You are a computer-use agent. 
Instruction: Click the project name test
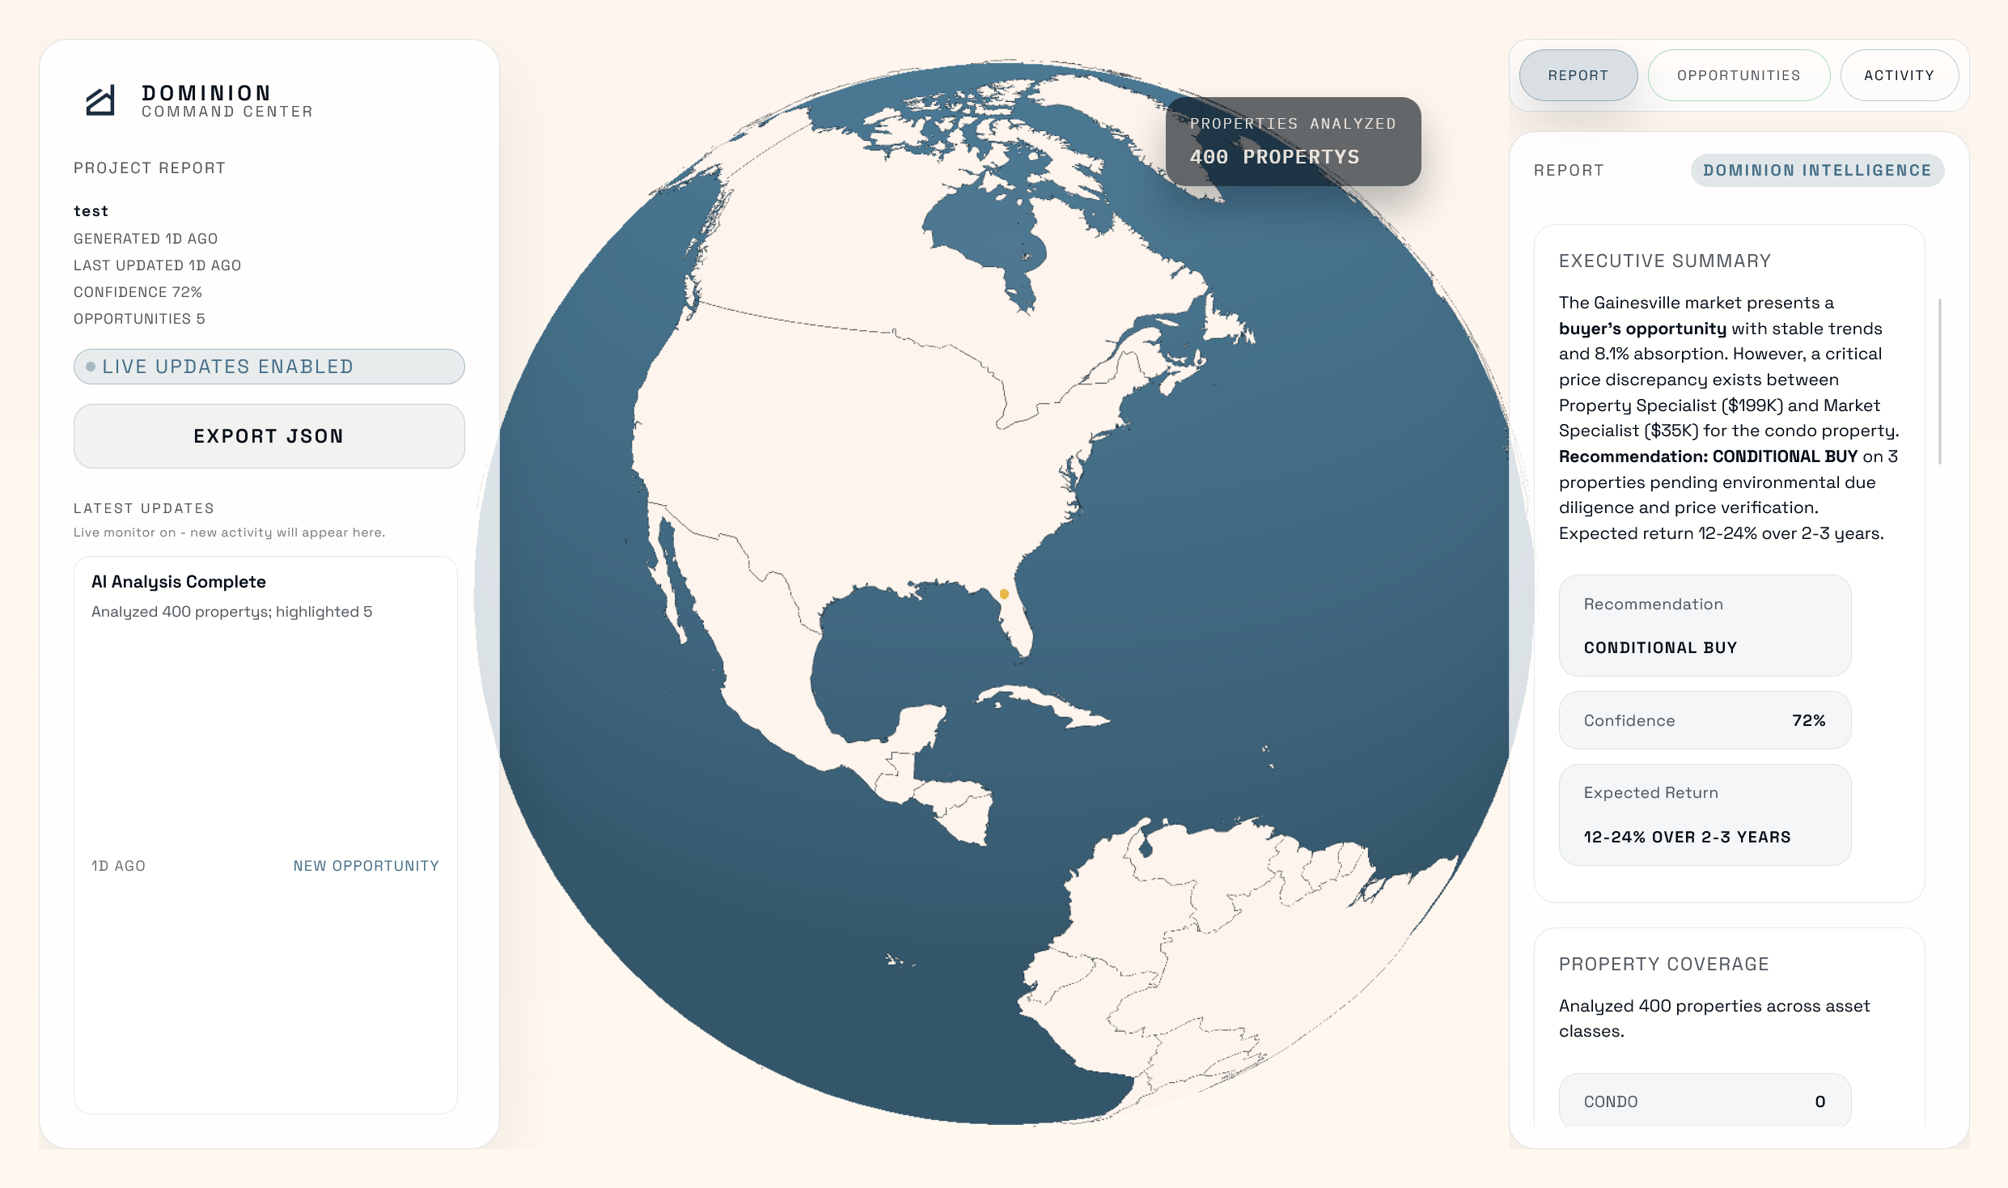tap(91, 211)
